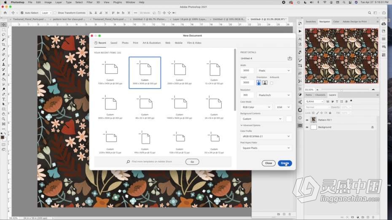The height and width of the screenshot is (220, 392).
Task: Click the Create button
Action: [x=285, y=163]
